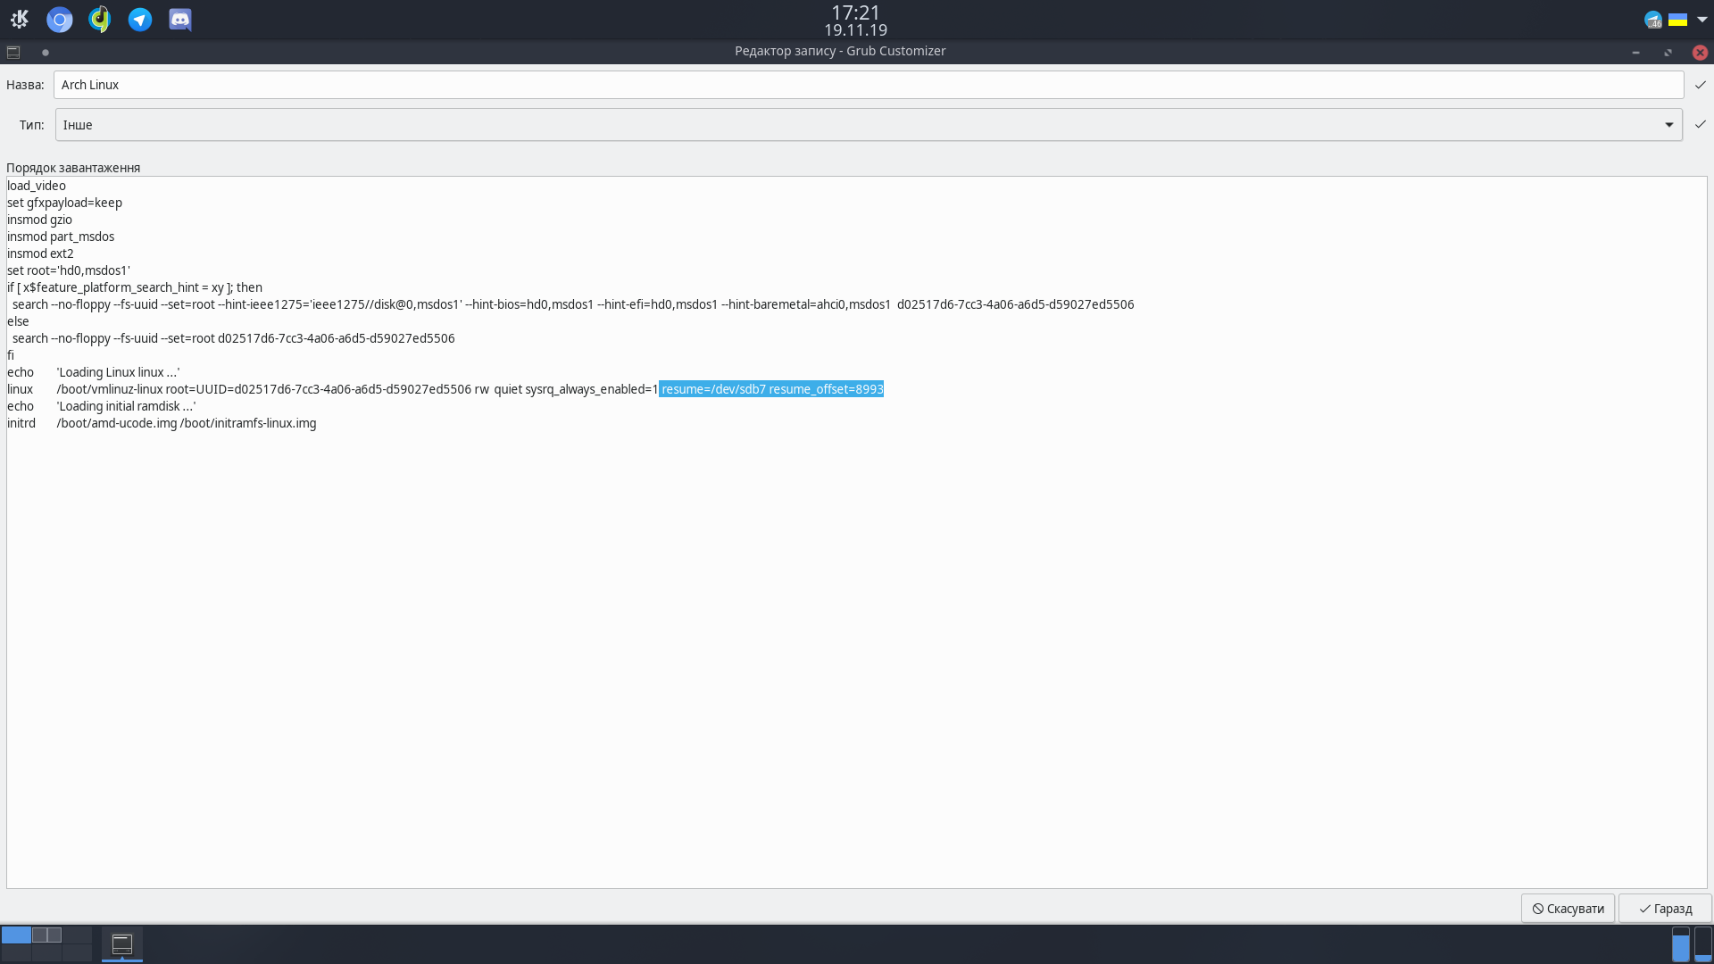Image resolution: width=1714 pixels, height=964 pixels.
Task: Click the 'else' line in script
Action: coord(18,321)
